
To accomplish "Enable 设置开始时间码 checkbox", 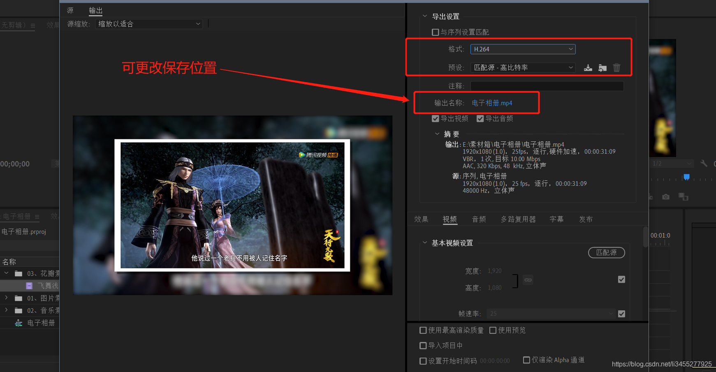I will click(x=423, y=361).
